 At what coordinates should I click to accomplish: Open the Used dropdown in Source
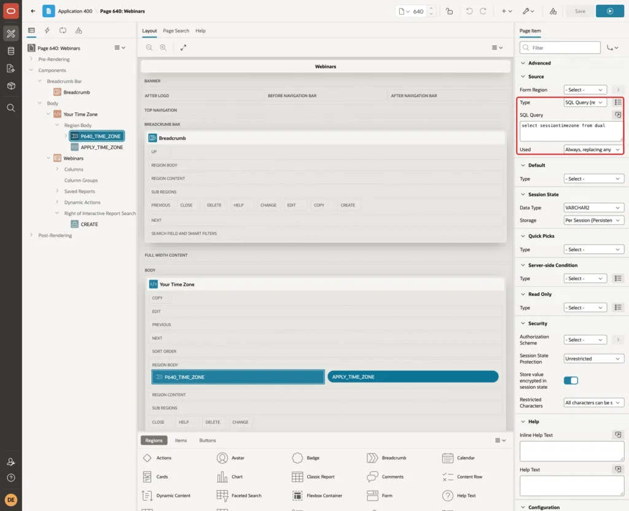coord(593,150)
